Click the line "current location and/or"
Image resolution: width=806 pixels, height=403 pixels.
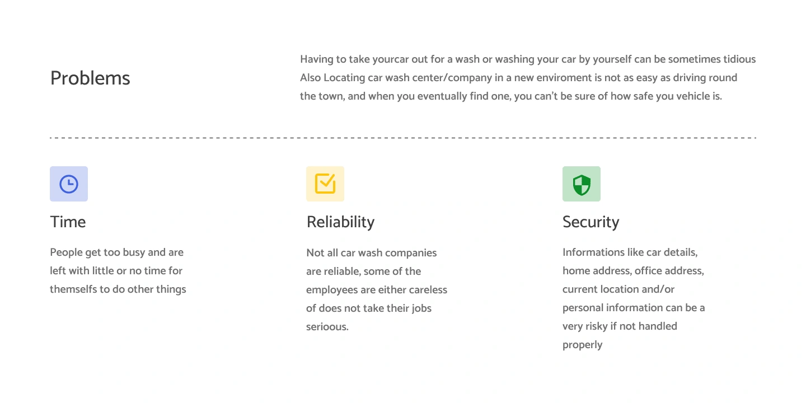(x=618, y=289)
